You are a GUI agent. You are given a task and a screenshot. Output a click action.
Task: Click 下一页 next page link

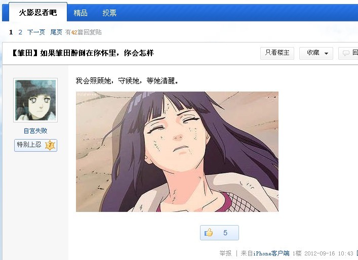point(36,32)
